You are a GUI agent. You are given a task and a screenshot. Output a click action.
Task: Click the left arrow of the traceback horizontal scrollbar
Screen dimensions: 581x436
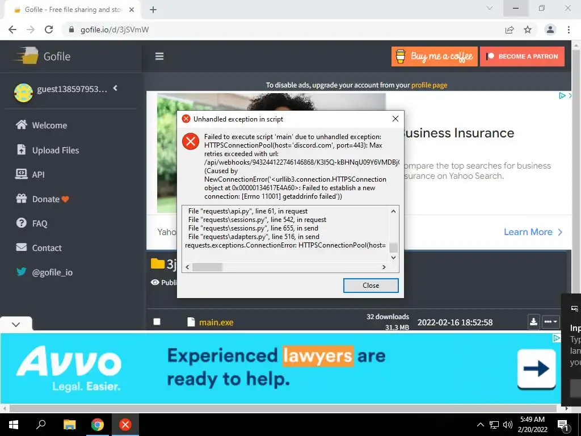pyautogui.click(x=187, y=267)
